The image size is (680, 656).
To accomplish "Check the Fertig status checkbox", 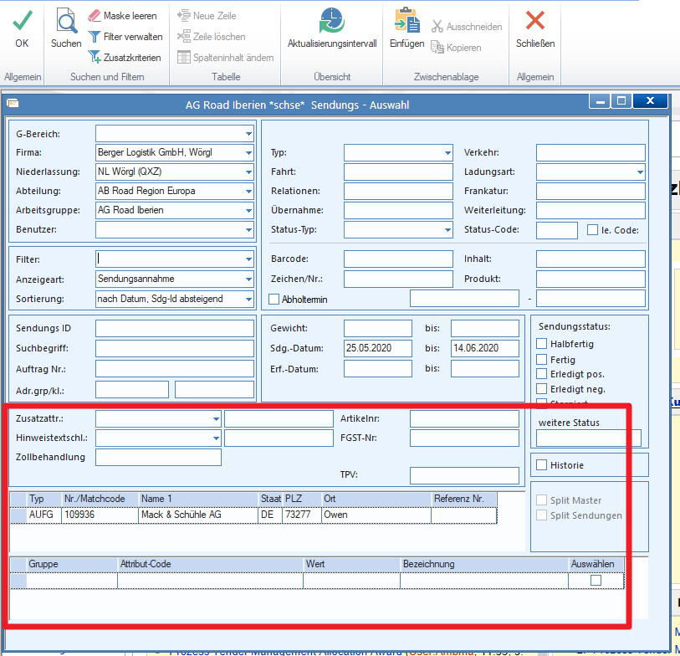I will pyautogui.click(x=541, y=359).
